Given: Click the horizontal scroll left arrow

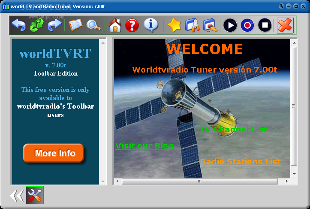Looking at the screenshot, I should (117, 181).
